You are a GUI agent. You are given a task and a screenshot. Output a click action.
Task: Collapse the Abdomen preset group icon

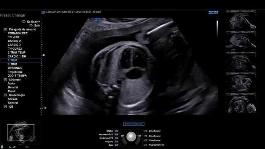pos(5,79)
